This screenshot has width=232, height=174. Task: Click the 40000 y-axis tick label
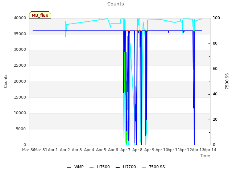20,18
